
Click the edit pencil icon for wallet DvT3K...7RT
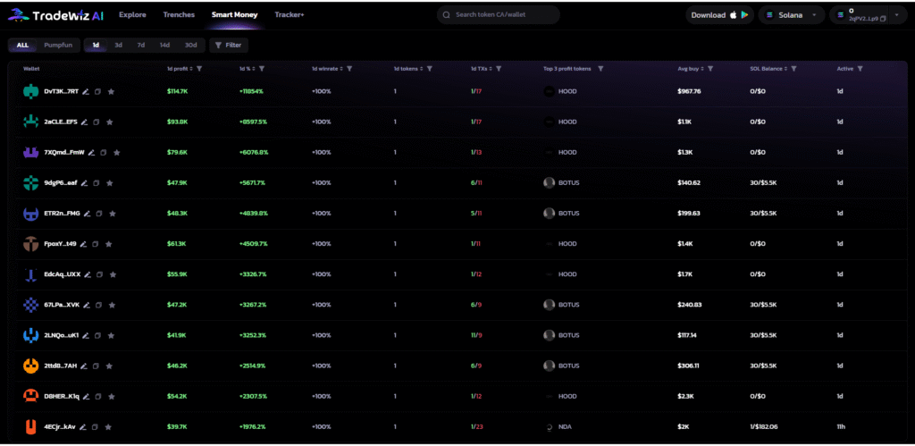click(84, 91)
